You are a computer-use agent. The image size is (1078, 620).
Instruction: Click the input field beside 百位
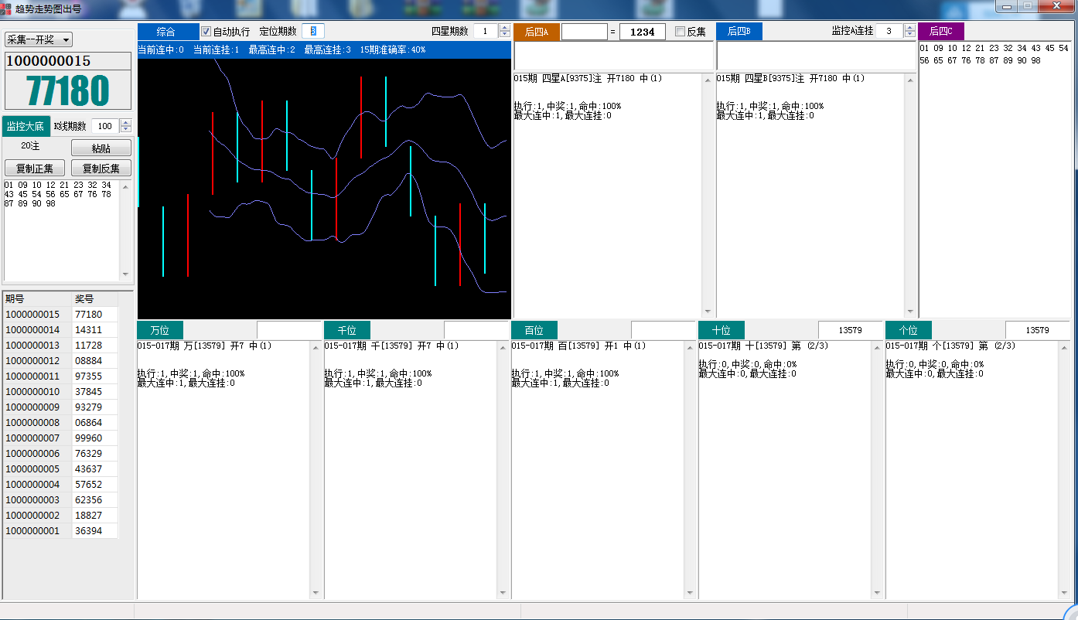click(x=663, y=330)
